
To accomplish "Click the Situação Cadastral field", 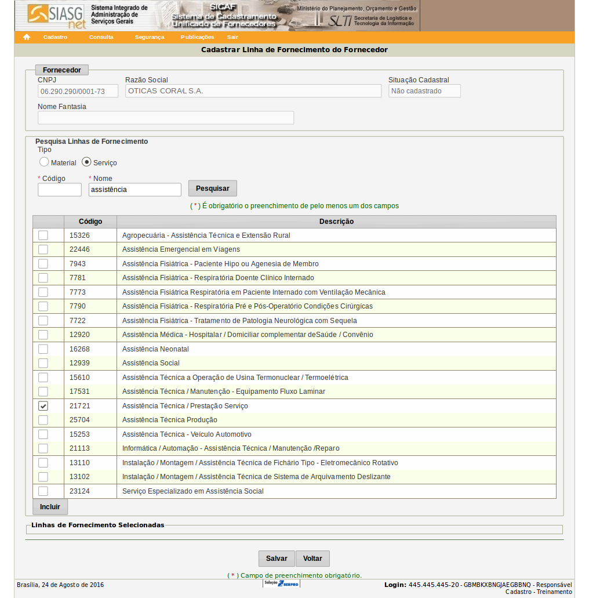I will click(x=424, y=90).
